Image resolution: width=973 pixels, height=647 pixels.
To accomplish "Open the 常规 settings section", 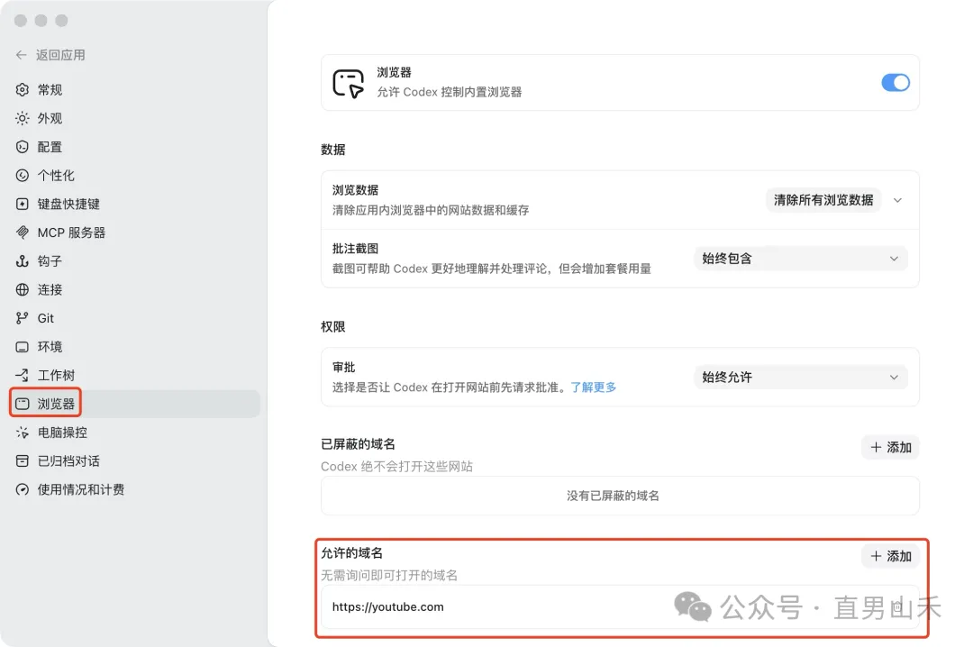I will pyautogui.click(x=135, y=89).
